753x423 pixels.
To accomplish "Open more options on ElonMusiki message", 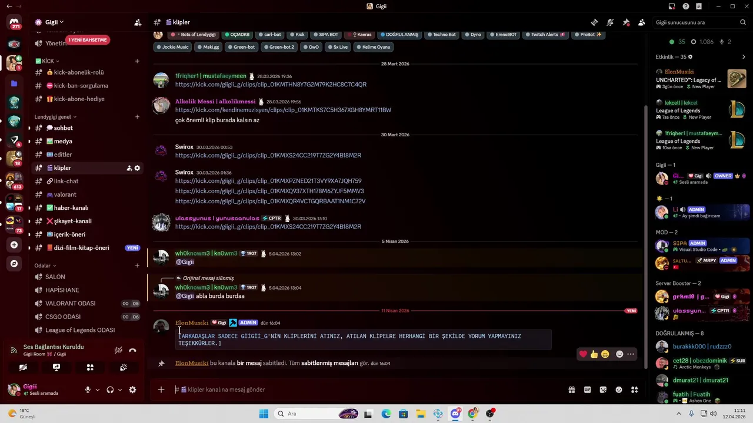I will (631, 354).
